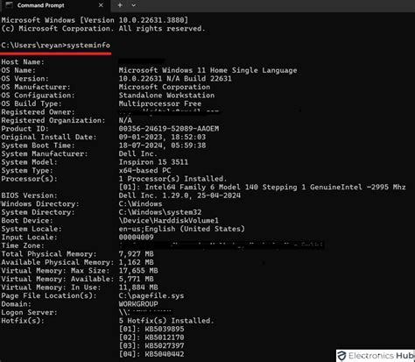
Task: Click '1 Processor(s) Installed.' text
Action: coord(172,179)
